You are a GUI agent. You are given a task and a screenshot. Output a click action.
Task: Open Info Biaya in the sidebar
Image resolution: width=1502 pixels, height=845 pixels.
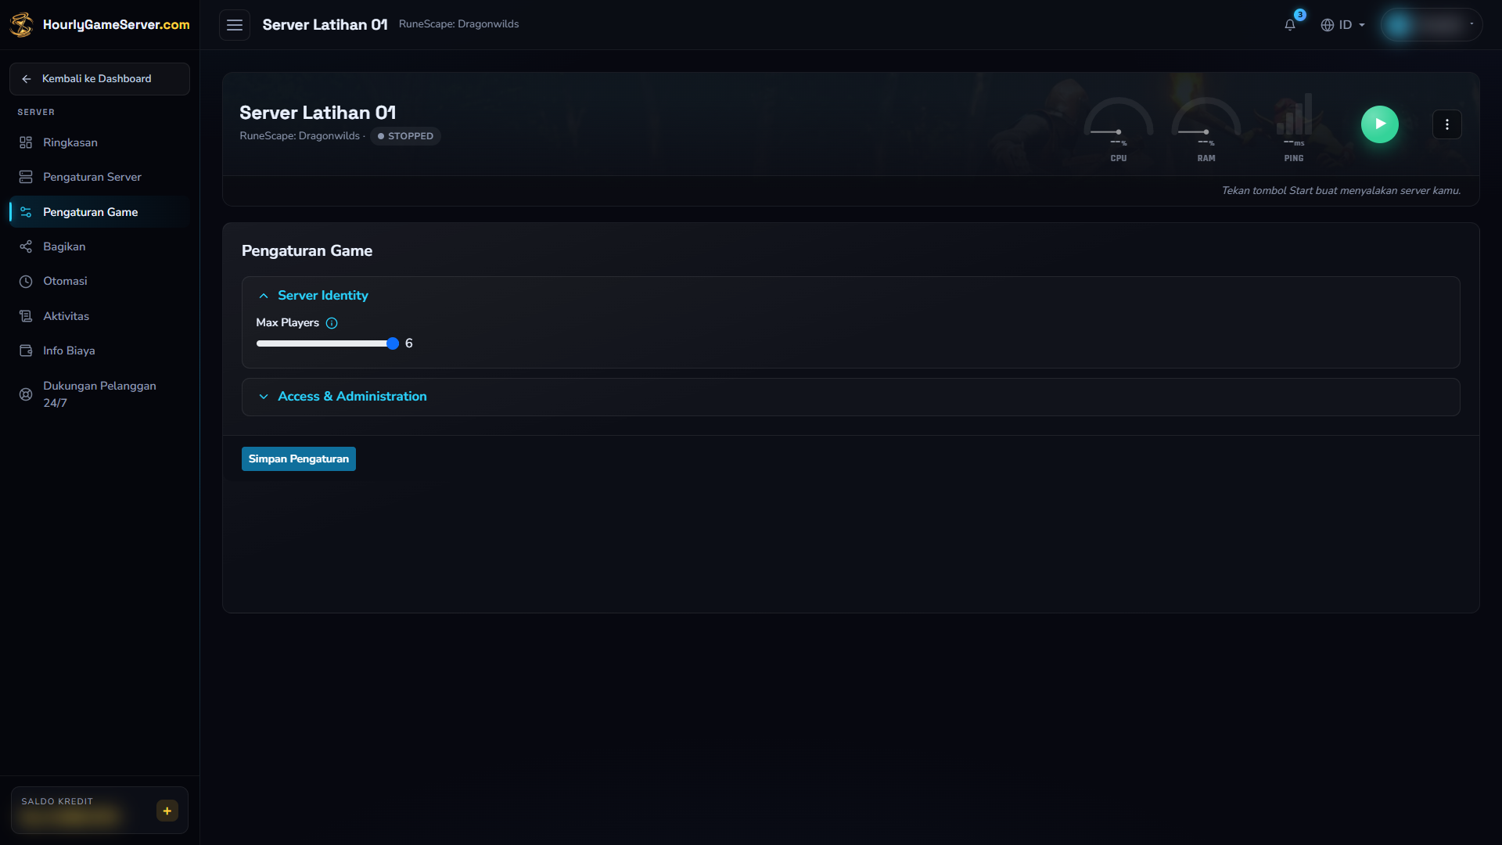point(99,351)
